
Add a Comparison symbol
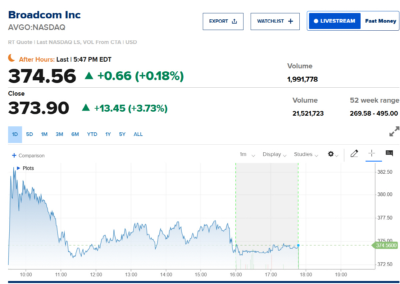(x=28, y=156)
